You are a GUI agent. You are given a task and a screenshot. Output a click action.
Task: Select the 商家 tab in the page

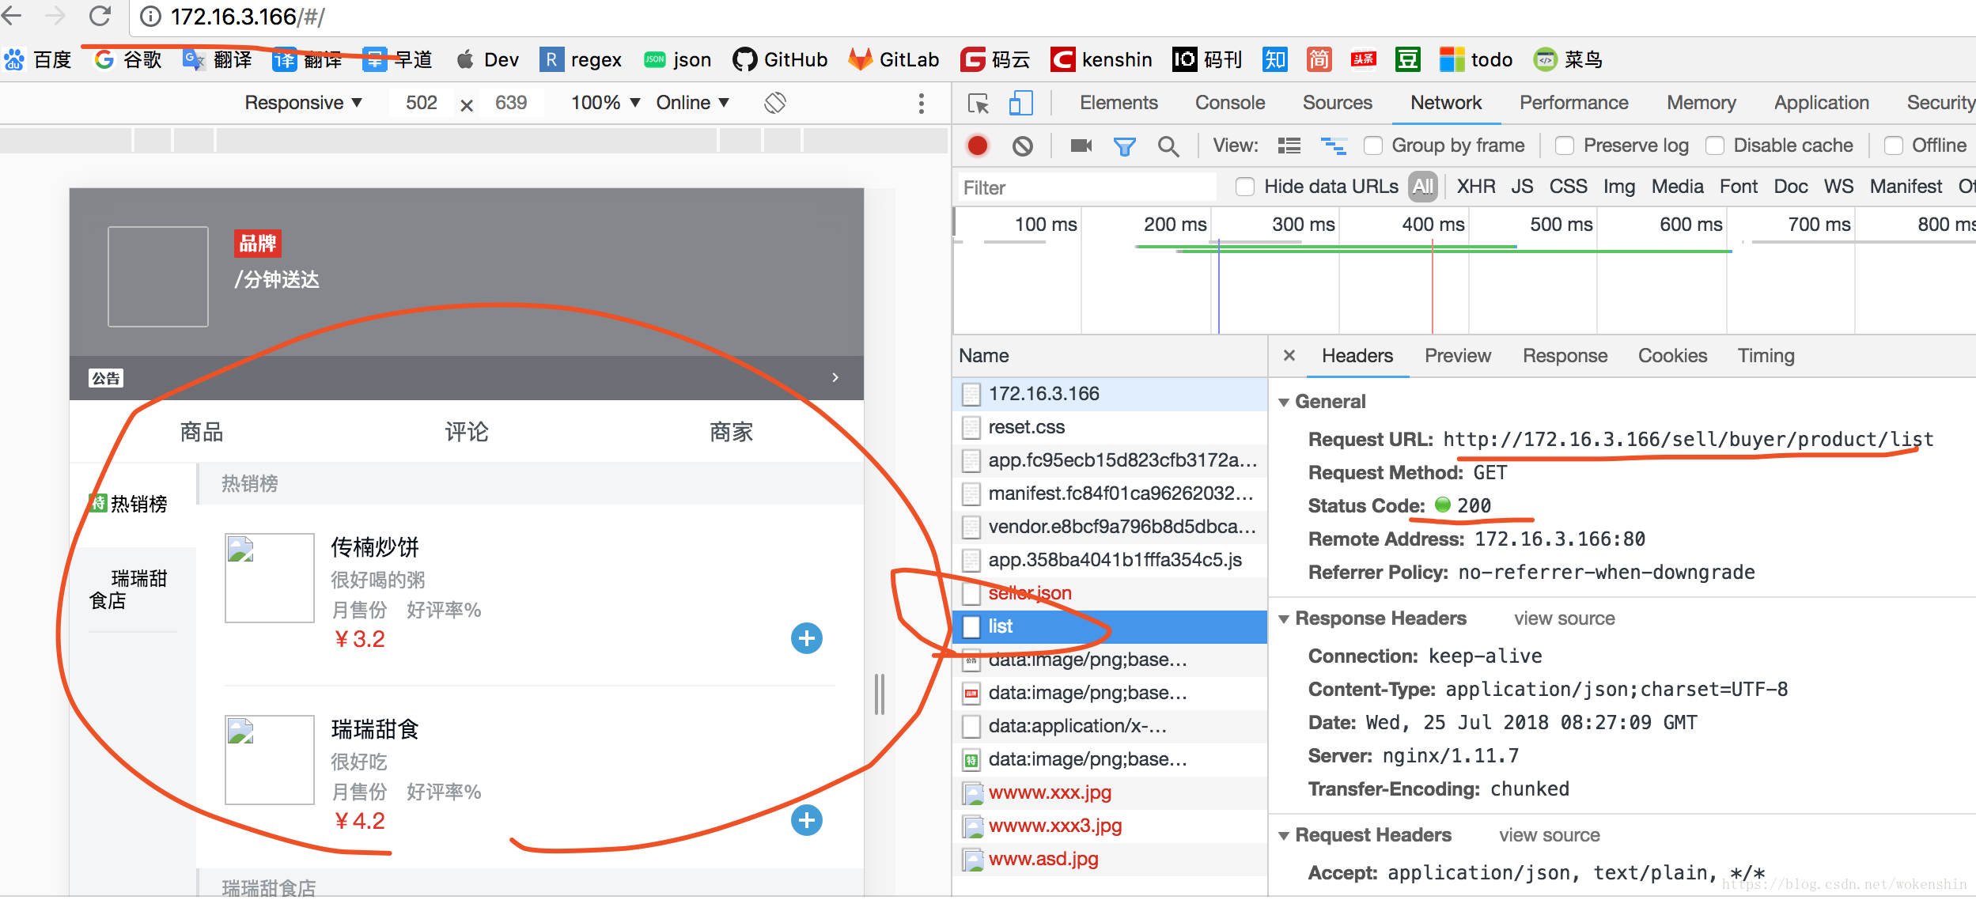click(x=732, y=432)
